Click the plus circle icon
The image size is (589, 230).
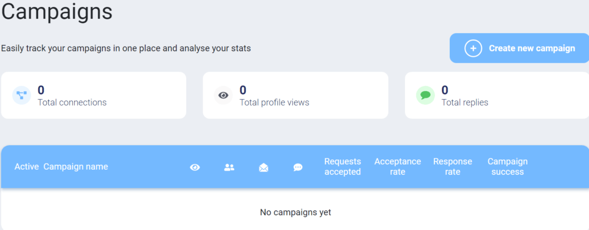pyautogui.click(x=473, y=48)
